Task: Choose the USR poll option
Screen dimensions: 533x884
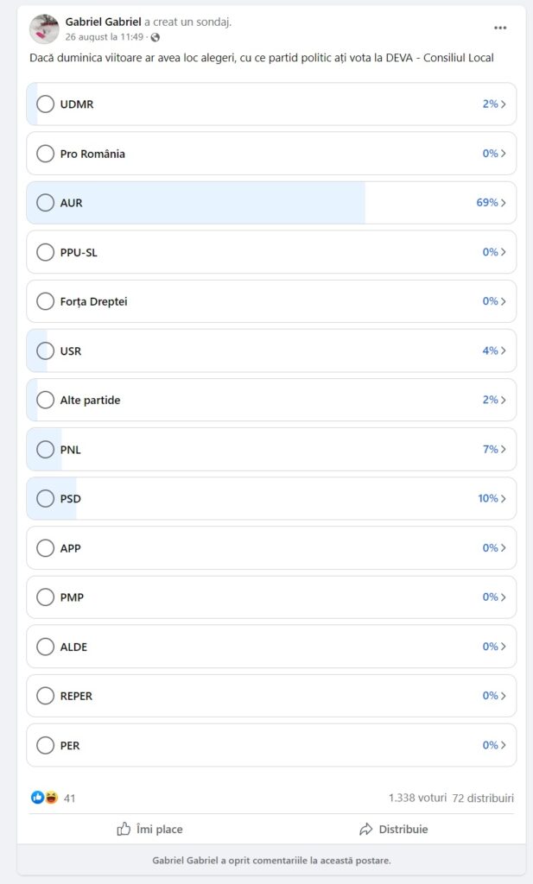Action: pyautogui.click(x=271, y=350)
